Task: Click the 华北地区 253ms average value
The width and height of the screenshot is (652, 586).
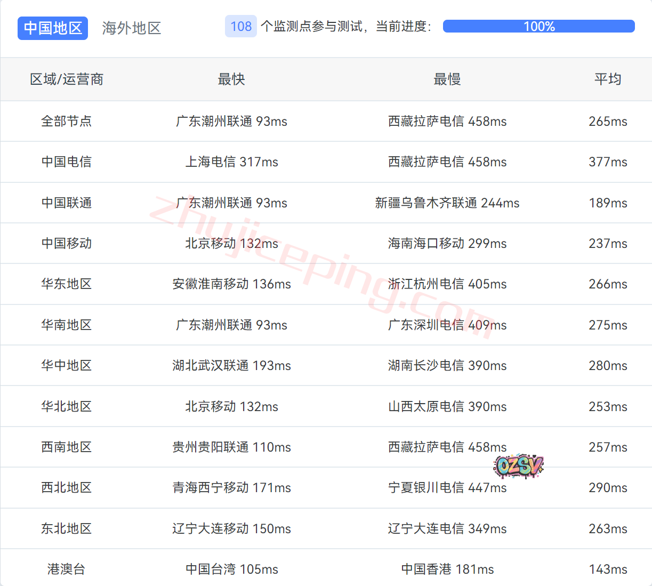Action: pyautogui.click(x=608, y=407)
